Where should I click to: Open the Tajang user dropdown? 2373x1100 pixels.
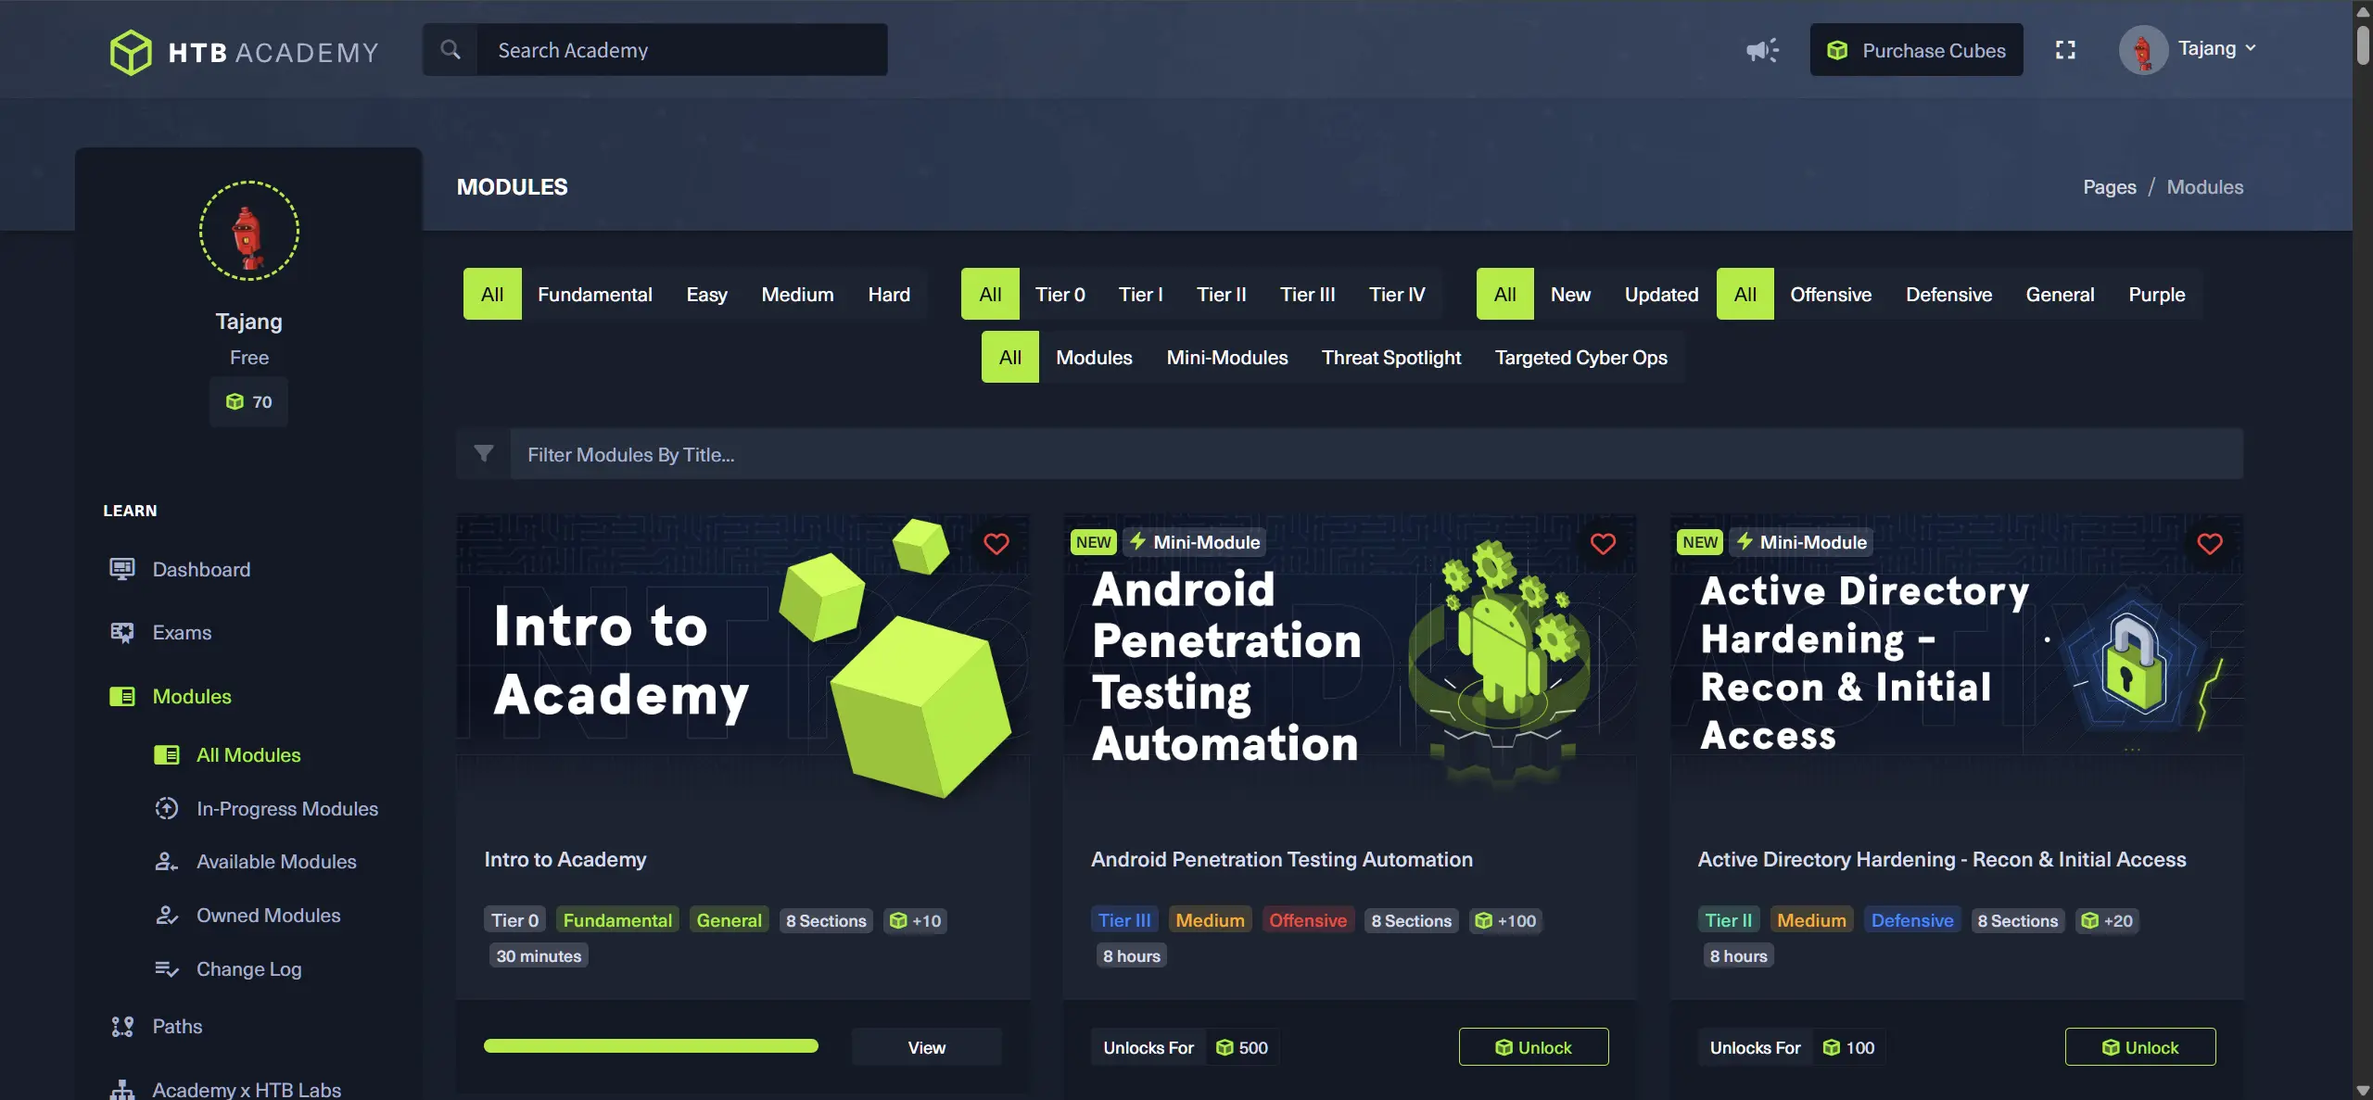tap(2217, 48)
